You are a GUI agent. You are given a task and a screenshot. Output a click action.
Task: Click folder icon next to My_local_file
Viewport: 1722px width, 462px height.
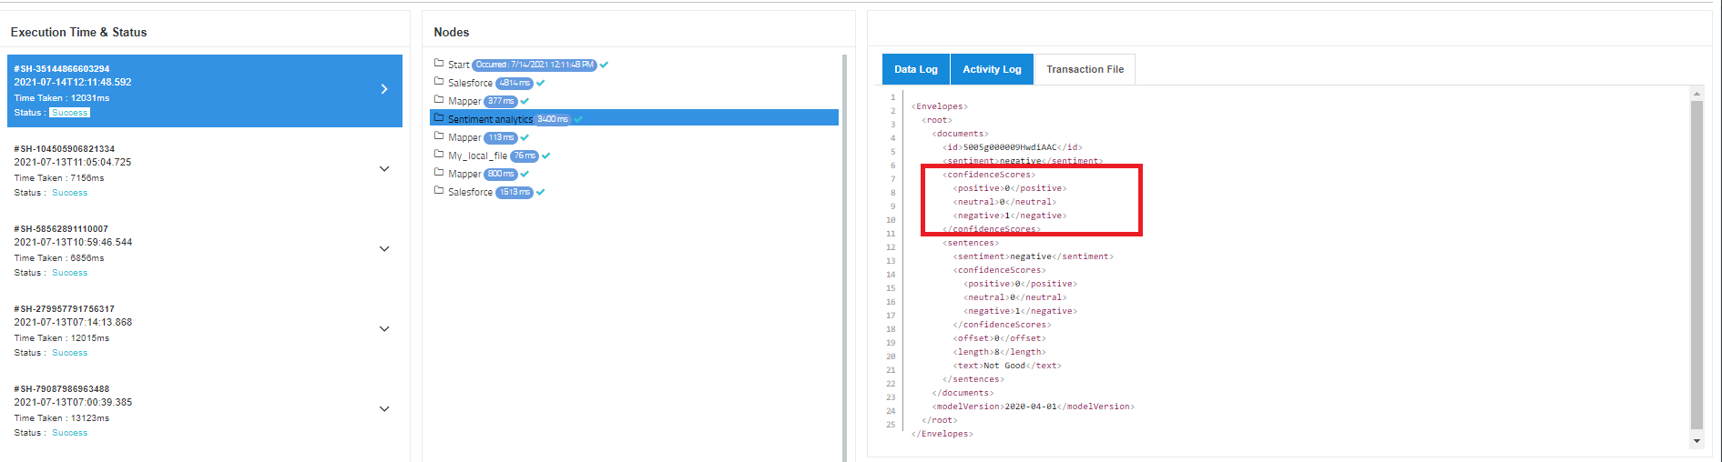tap(439, 155)
